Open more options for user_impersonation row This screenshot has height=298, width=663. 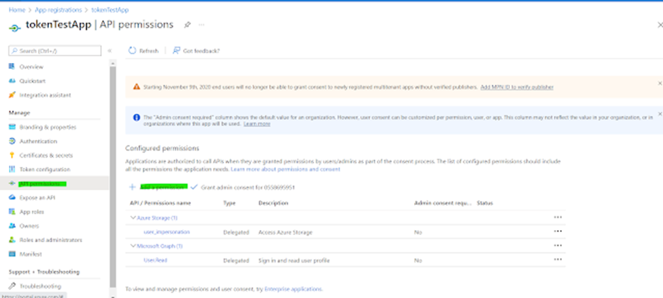pos(558,231)
